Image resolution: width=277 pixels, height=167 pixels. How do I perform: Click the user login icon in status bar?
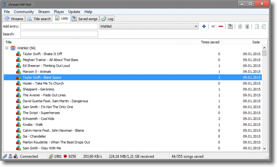click(x=10, y=156)
